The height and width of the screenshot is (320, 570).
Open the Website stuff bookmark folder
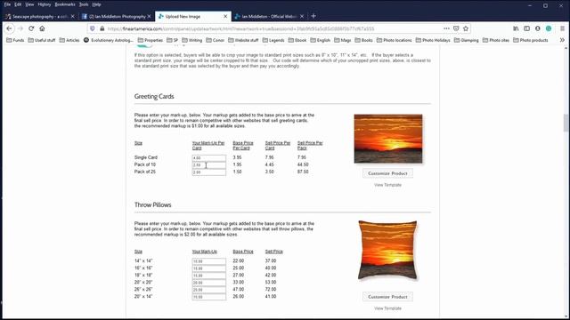pyautogui.click(x=243, y=40)
